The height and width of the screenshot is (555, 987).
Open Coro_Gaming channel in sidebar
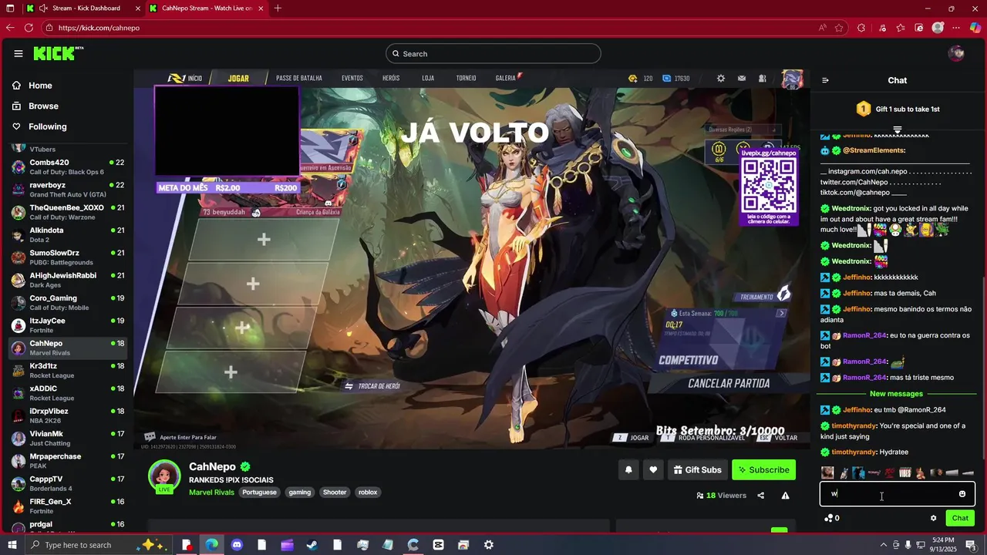coord(66,303)
